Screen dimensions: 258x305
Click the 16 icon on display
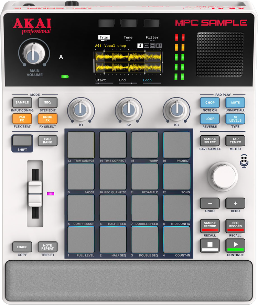tap(159, 46)
